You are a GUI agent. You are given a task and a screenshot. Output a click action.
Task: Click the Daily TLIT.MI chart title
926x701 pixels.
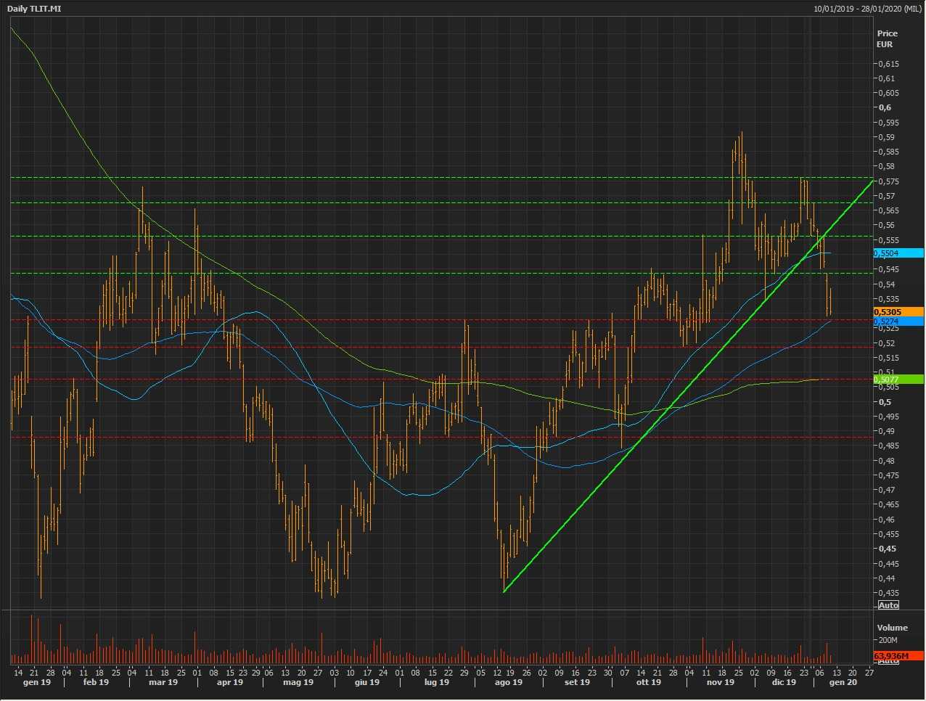coord(34,9)
